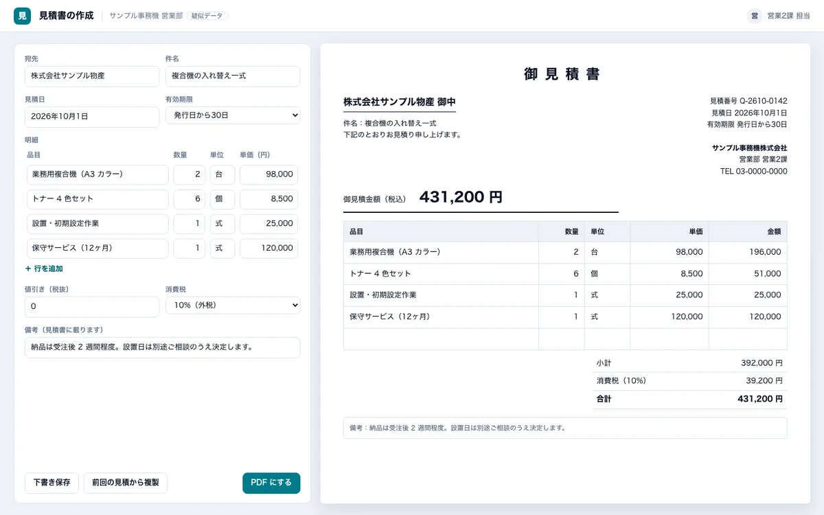Click the 下書き保存 button
Viewport: 824px width, 515px height.
[52, 483]
